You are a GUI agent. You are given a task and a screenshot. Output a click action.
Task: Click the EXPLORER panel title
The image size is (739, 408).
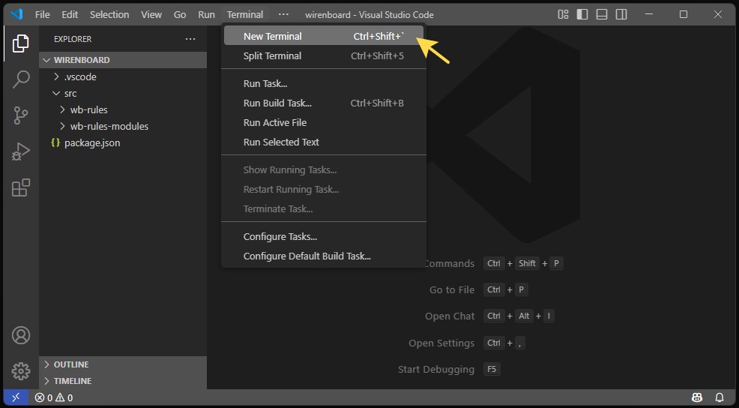point(73,39)
